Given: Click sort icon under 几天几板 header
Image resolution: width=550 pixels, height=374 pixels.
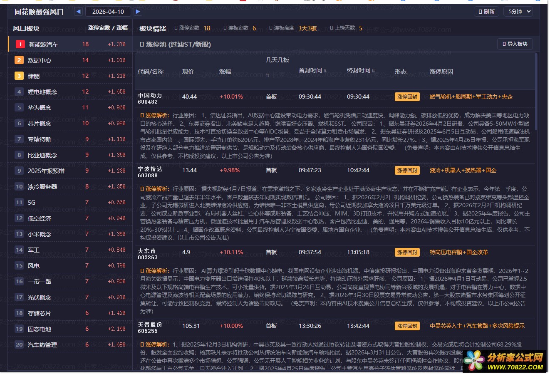Looking at the screenshot, I should click(x=268, y=75).
